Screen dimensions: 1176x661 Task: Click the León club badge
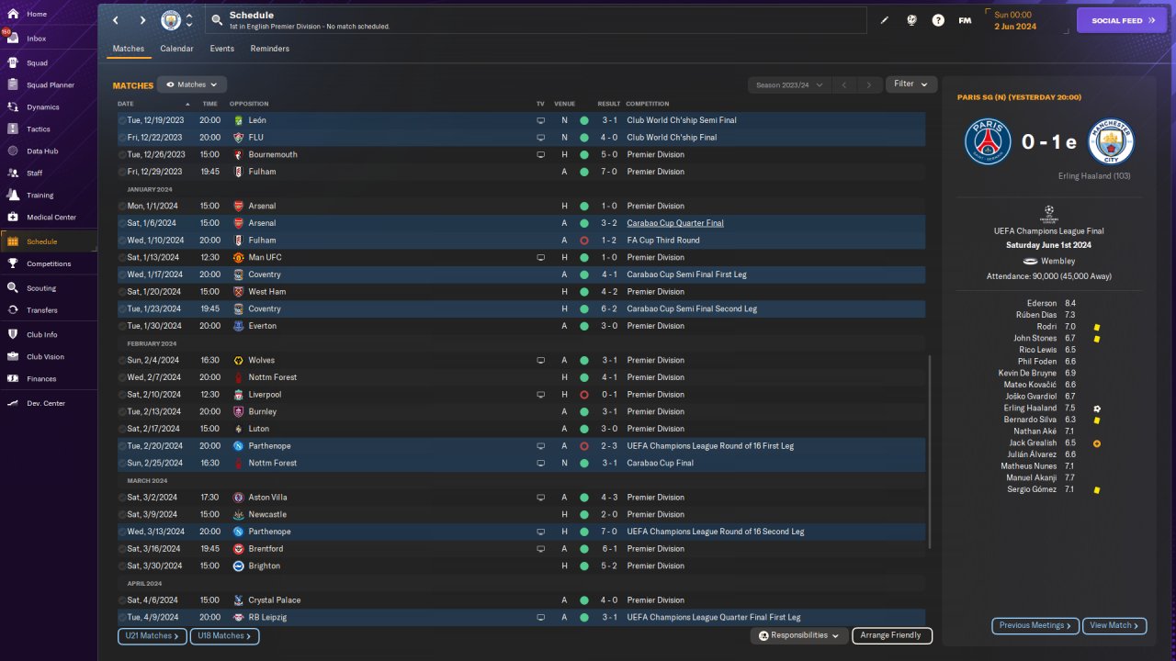pyautogui.click(x=239, y=120)
